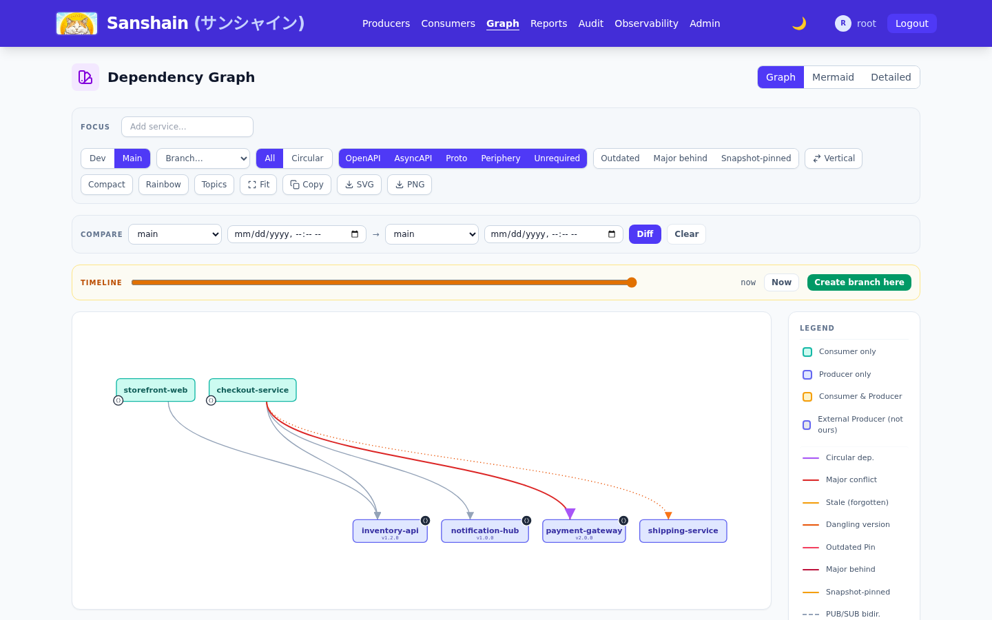Switch to the Mermaid view tab
This screenshot has height=620, width=992.
click(833, 77)
